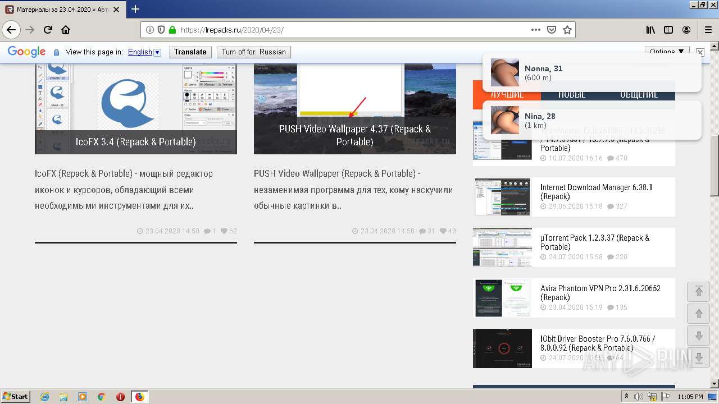The image size is (719, 404).
Task: Open the Windows Start menu
Action: tap(16, 397)
